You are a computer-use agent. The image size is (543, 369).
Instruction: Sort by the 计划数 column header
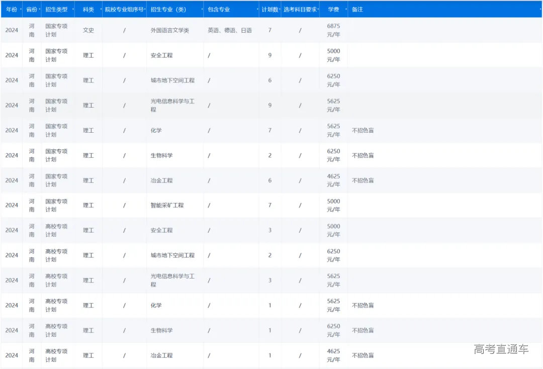(x=269, y=10)
